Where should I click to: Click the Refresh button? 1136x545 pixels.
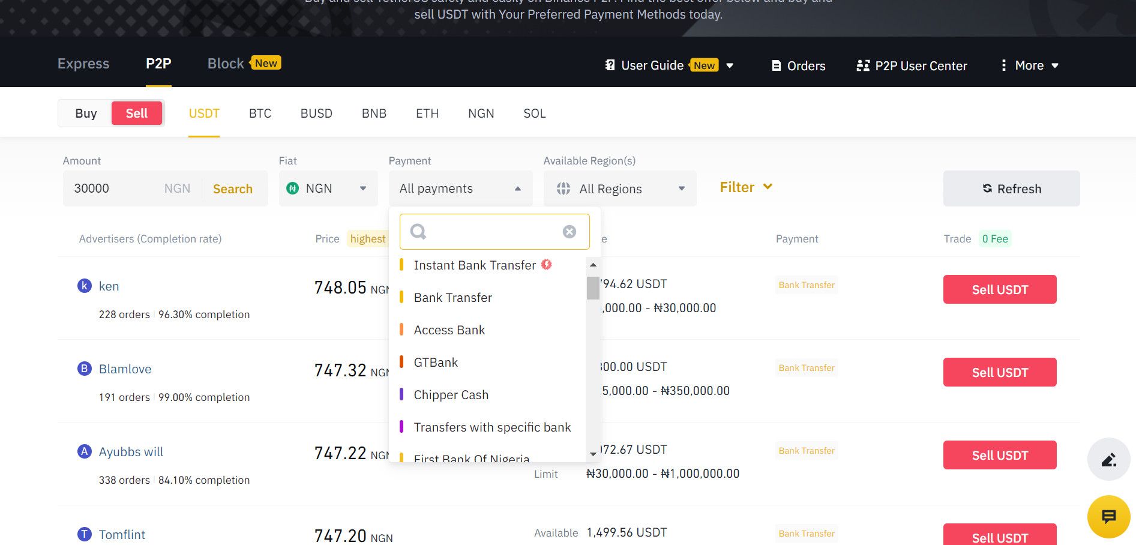[1011, 188]
